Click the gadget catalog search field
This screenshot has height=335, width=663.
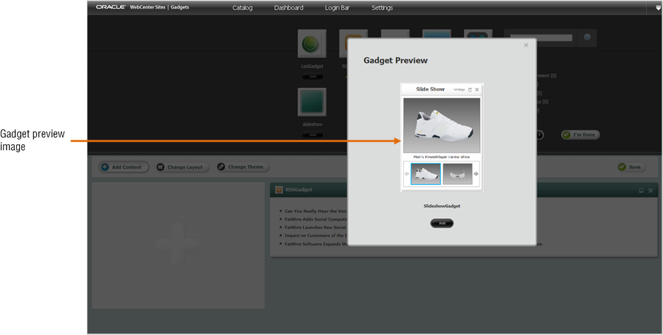(541, 38)
